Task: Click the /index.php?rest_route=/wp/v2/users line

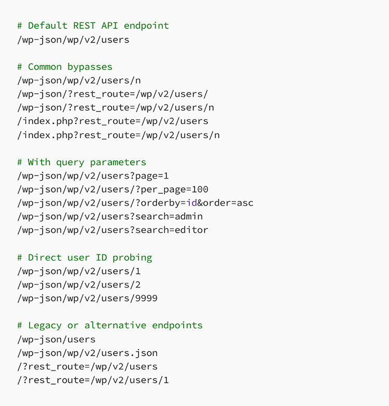Action: (113, 121)
